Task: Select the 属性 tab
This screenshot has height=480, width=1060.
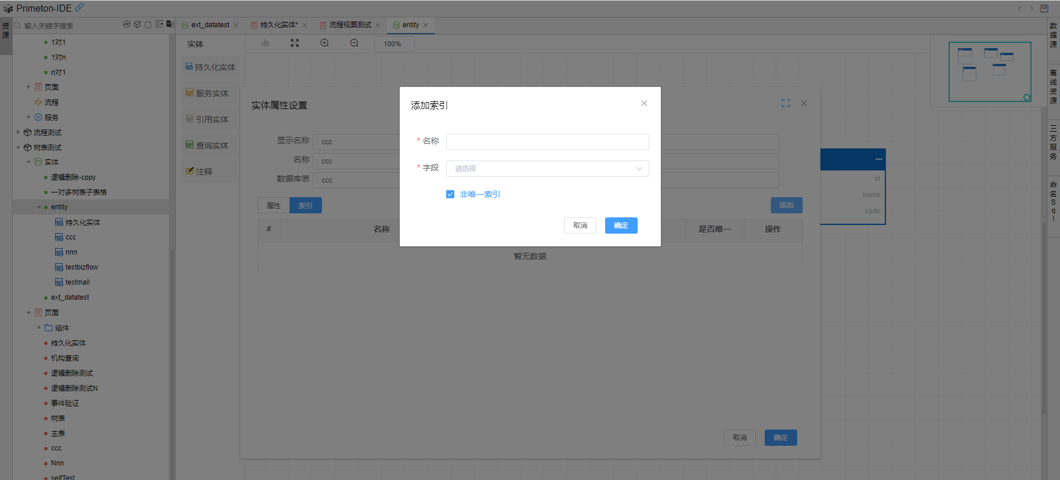Action: [273, 205]
